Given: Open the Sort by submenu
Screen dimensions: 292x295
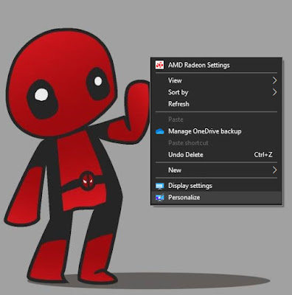Looking at the screenshot, I should 216,92.
